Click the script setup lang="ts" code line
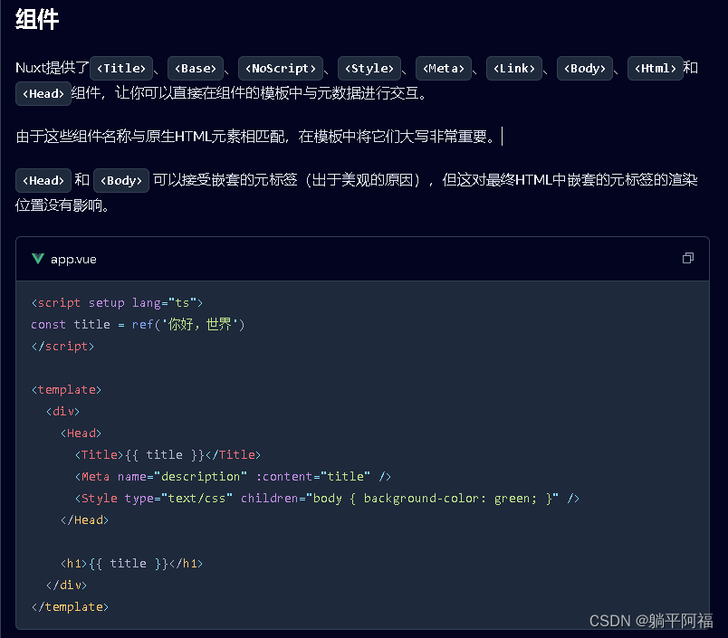The image size is (728, 638). [x=117, y=302]
